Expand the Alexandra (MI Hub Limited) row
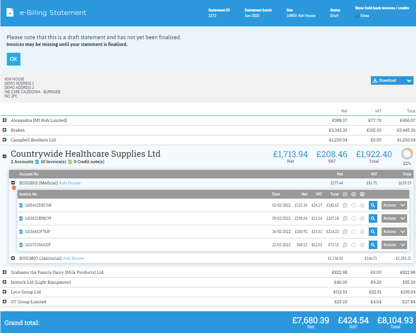Image resolution: width=416 pixels, height=333 pixels. tap(4, 120)
